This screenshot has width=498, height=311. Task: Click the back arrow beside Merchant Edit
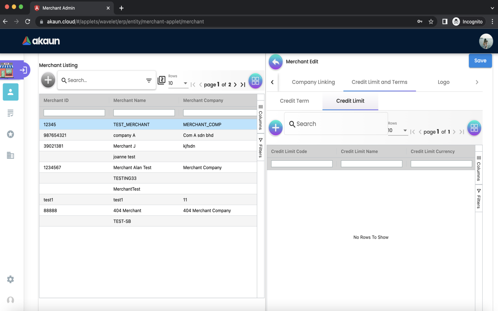[276, 62]
